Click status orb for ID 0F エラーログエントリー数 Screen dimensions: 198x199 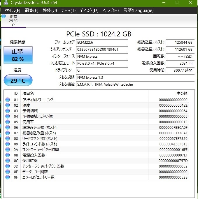click(8, 177)
